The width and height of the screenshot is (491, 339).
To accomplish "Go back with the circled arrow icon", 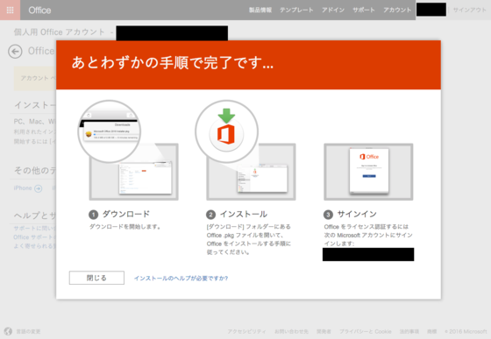I will click(x=15, y=52).
